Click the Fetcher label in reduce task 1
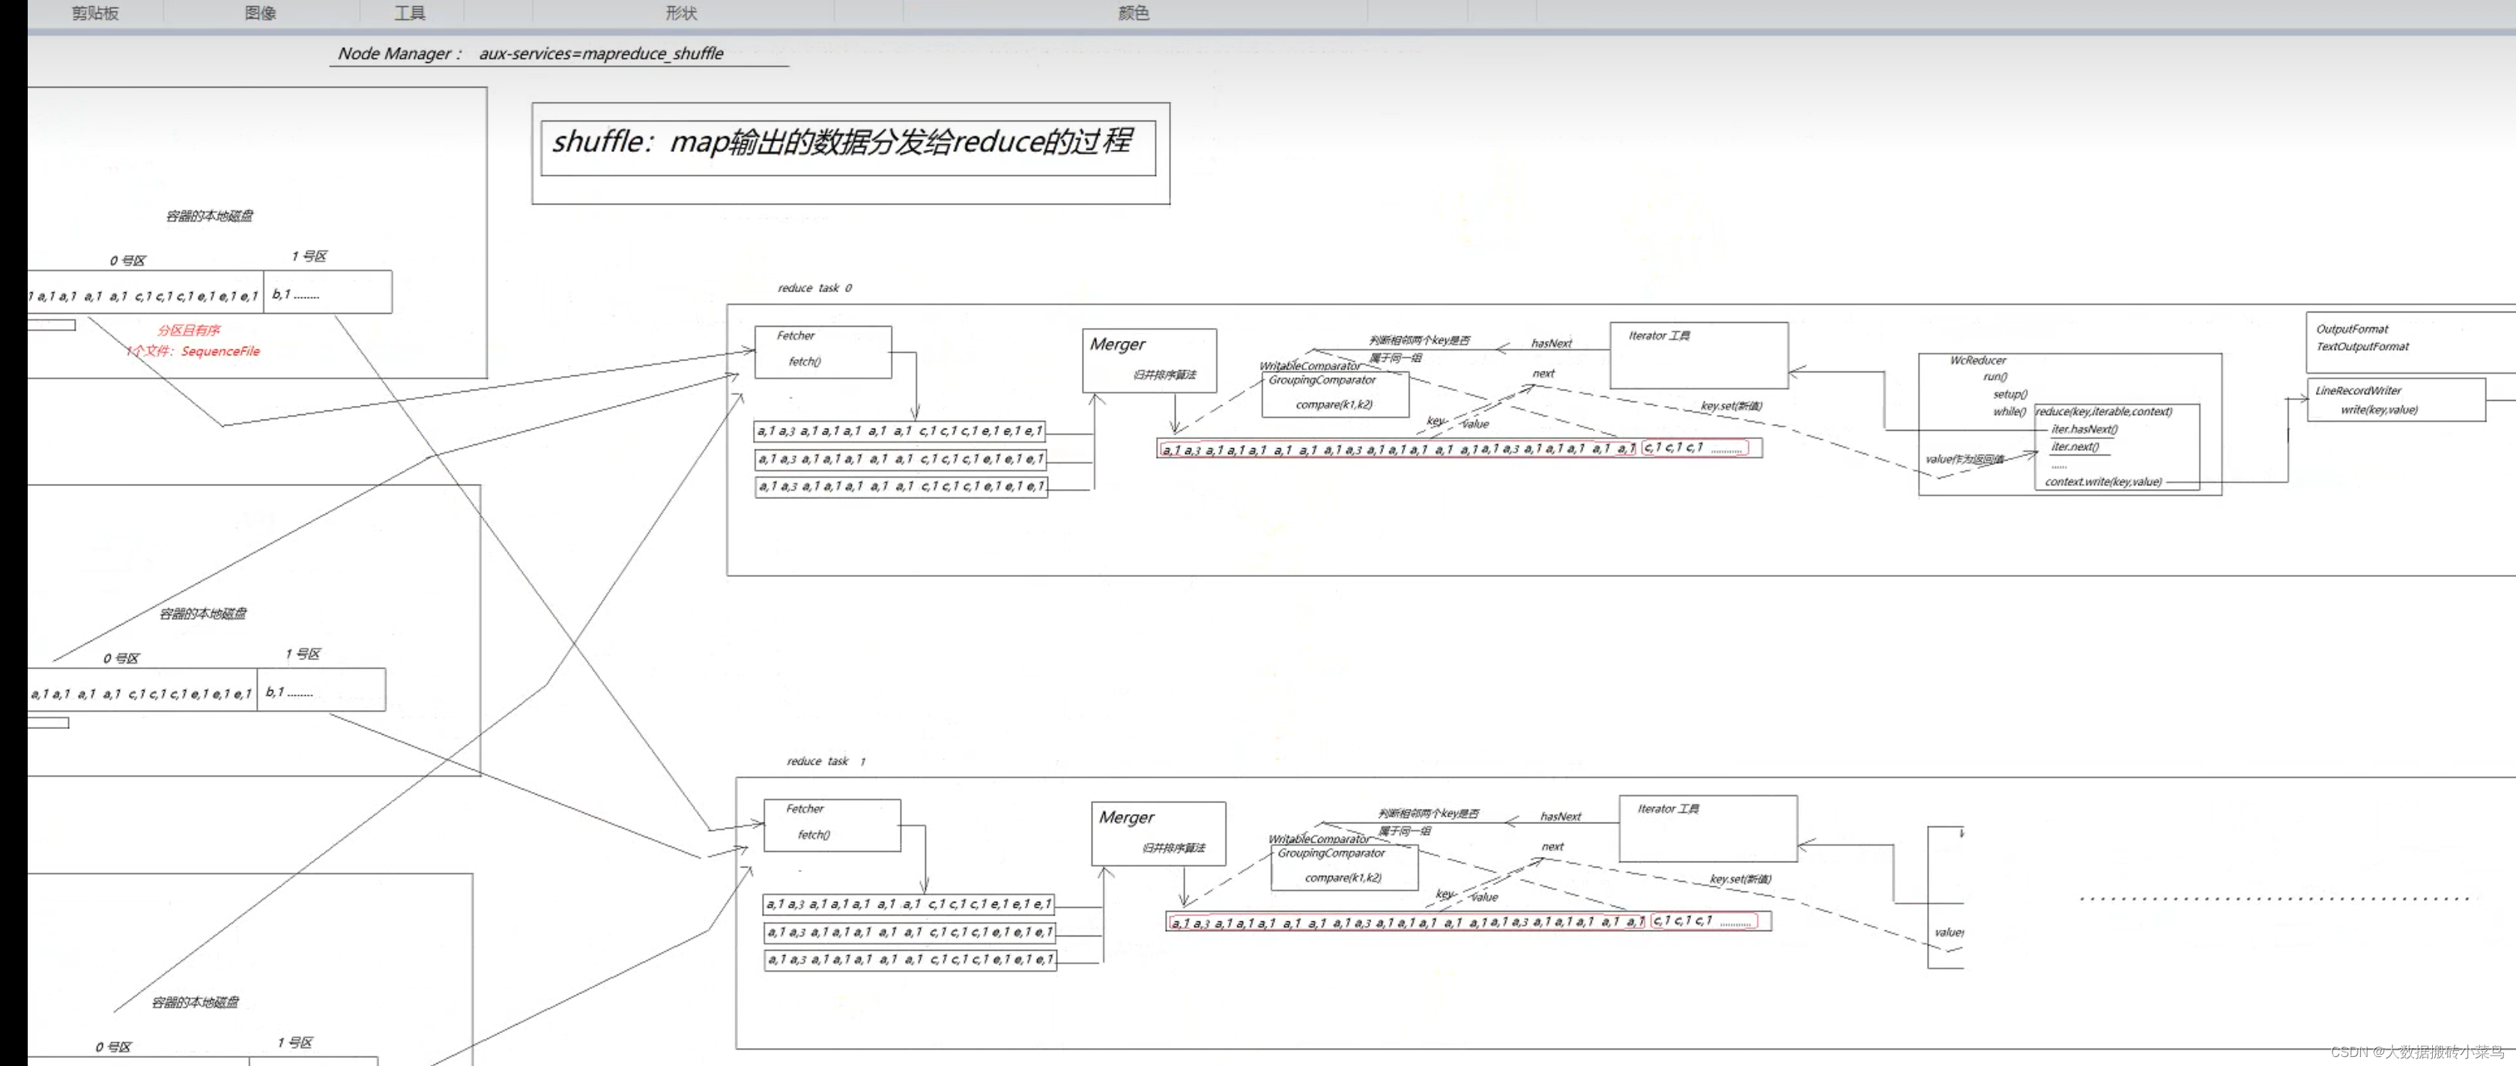Viewport: 2516px width, 1066px height. pyautogui.click(x=805, y=808)
